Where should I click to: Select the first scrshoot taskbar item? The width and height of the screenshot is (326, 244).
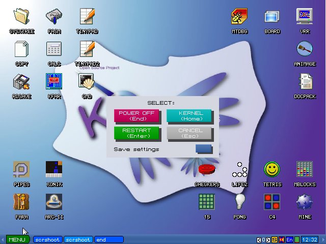(47, 239)
